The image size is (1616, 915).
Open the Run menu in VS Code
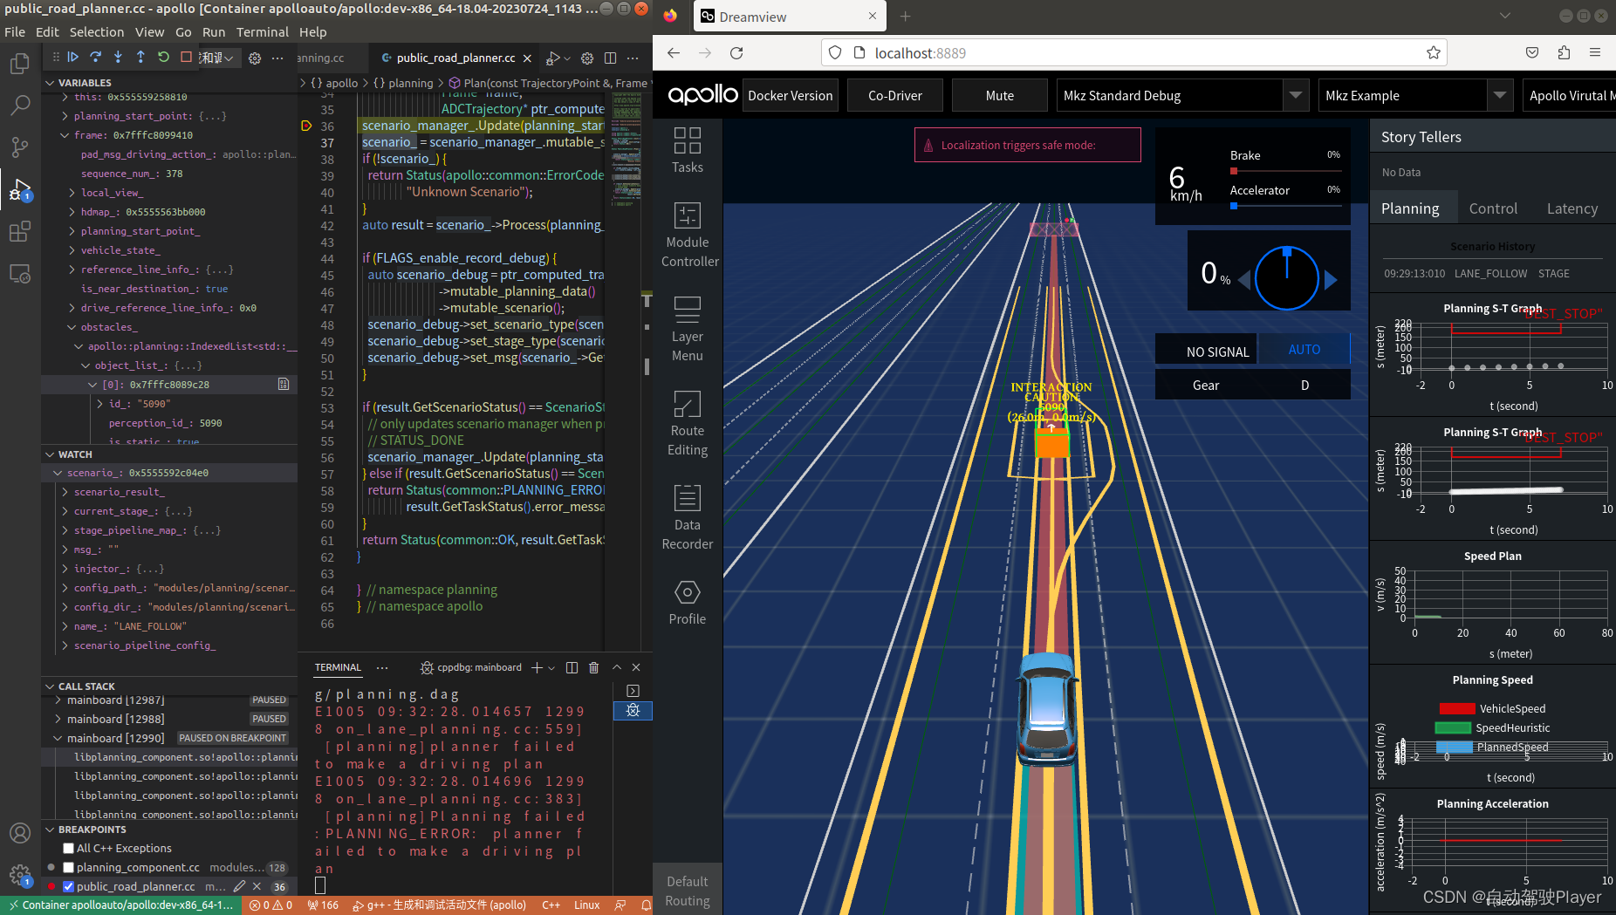[214, 31]
